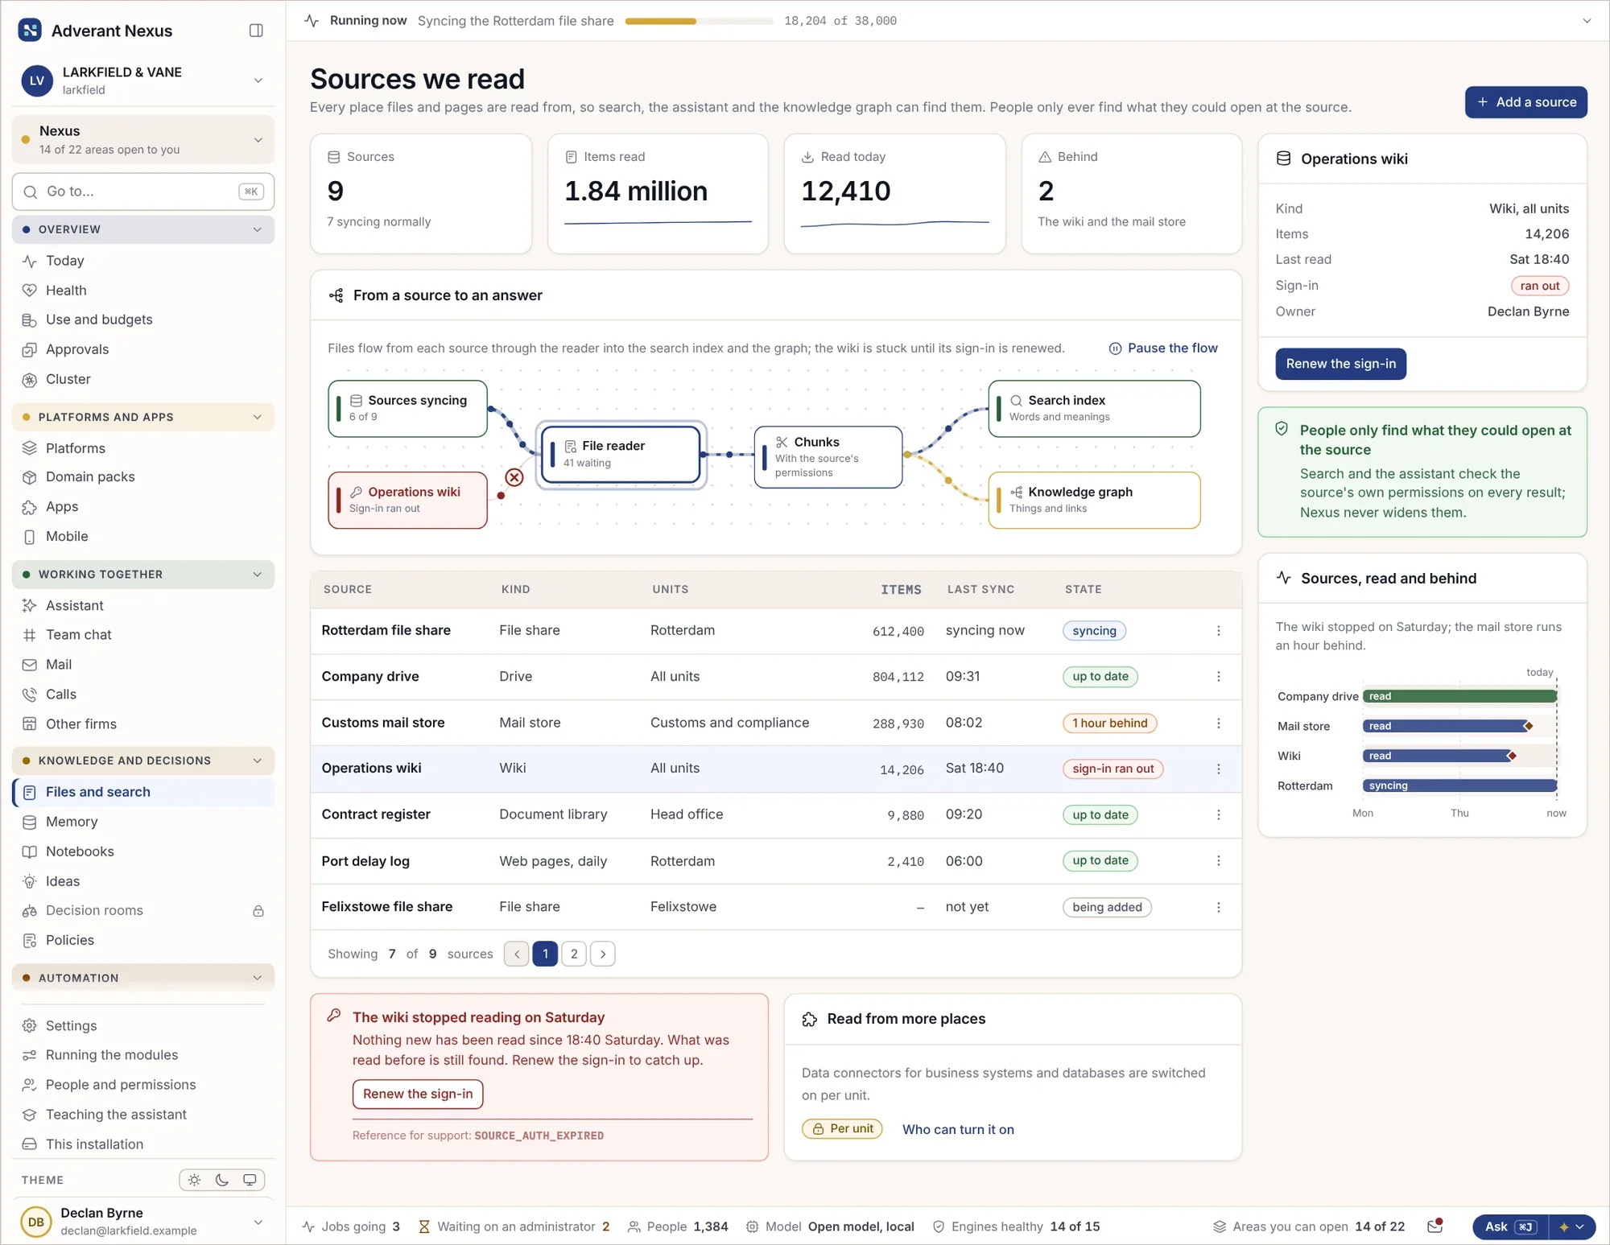Click the Apps puzzle icon
This screenshot has height=1245, width=1610.
click(x=30, y=507)
